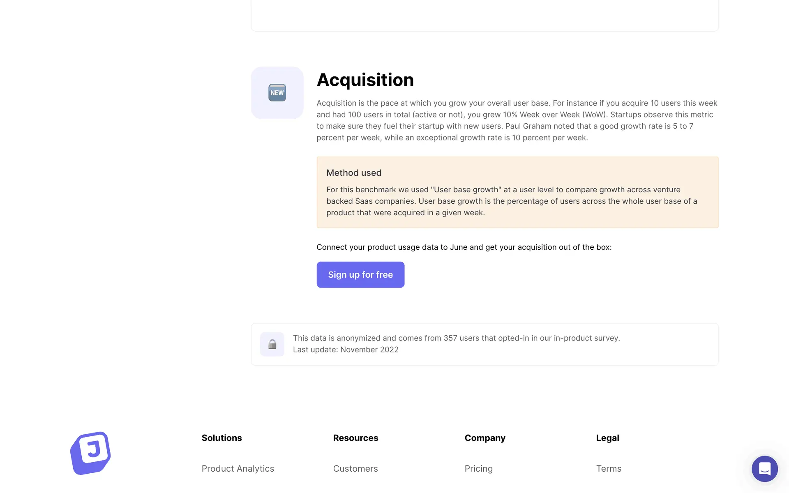Click the Legal footer column heading

(x=607, y=438)
